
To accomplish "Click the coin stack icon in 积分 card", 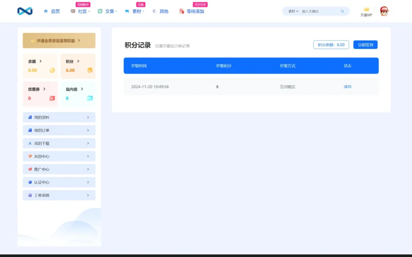I will pyautogui.click(x=90, y=70).
